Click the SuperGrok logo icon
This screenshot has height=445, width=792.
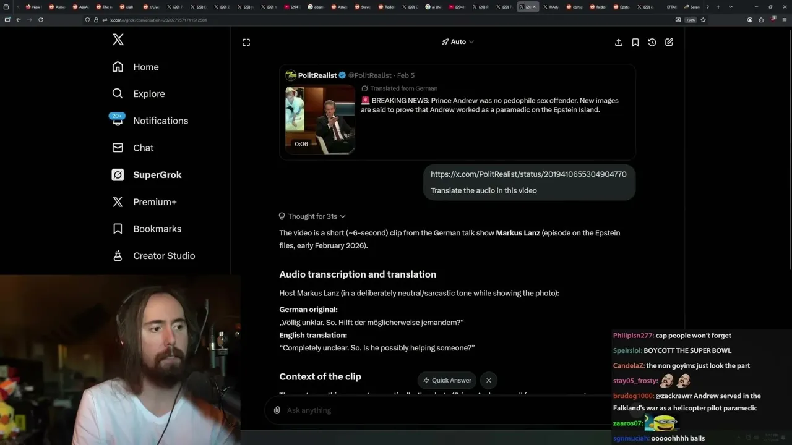click(x=118, y=175)
